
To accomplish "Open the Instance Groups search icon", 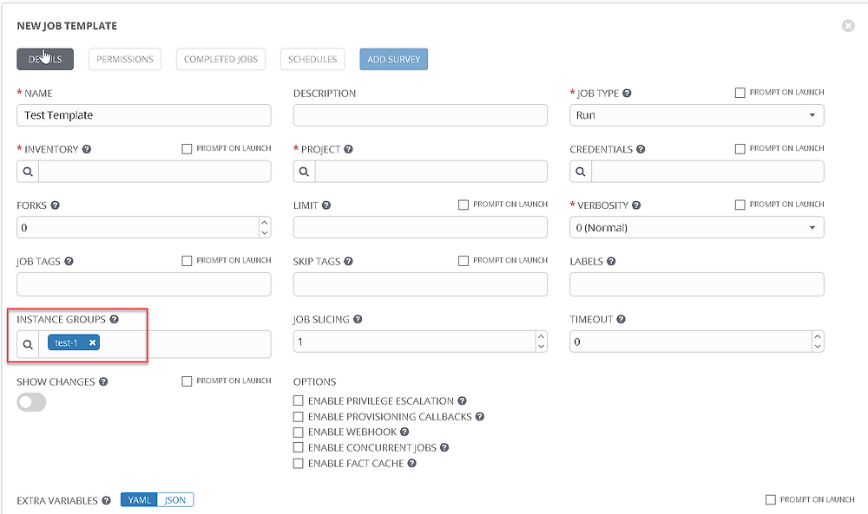I will pos(28,344).
